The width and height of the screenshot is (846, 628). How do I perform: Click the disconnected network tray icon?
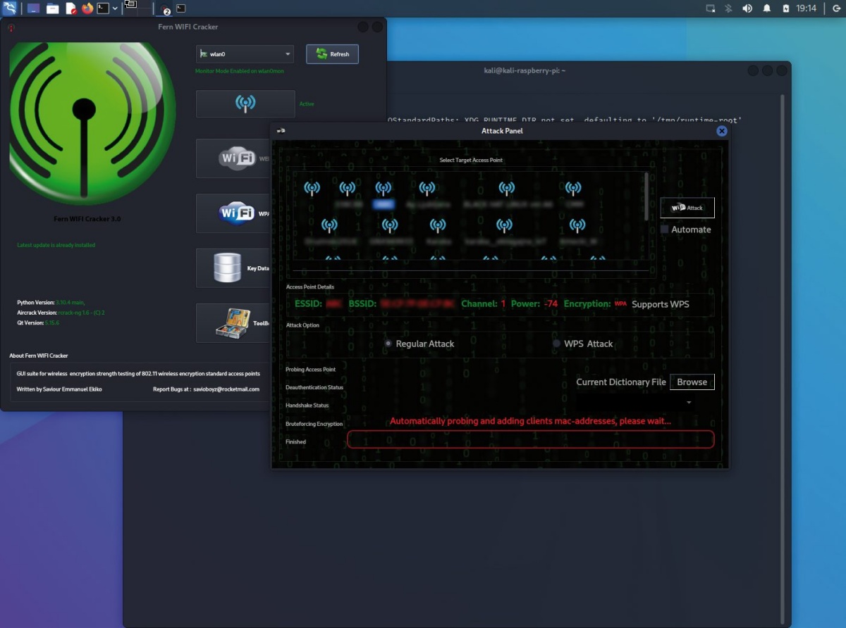click(711, 8)
